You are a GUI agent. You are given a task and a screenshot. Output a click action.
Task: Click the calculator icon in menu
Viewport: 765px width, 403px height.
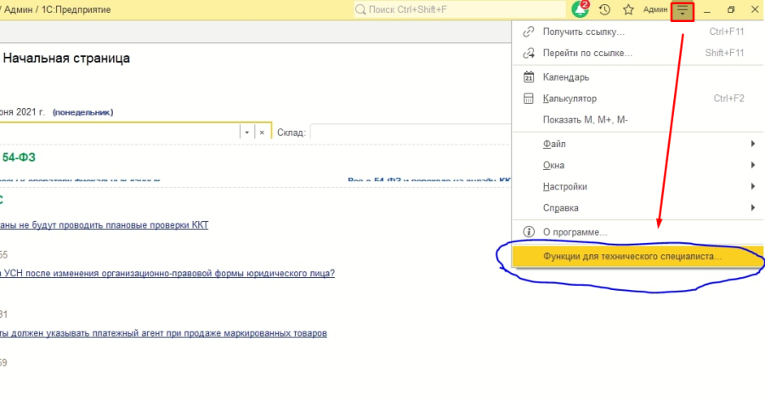(528, 99)
